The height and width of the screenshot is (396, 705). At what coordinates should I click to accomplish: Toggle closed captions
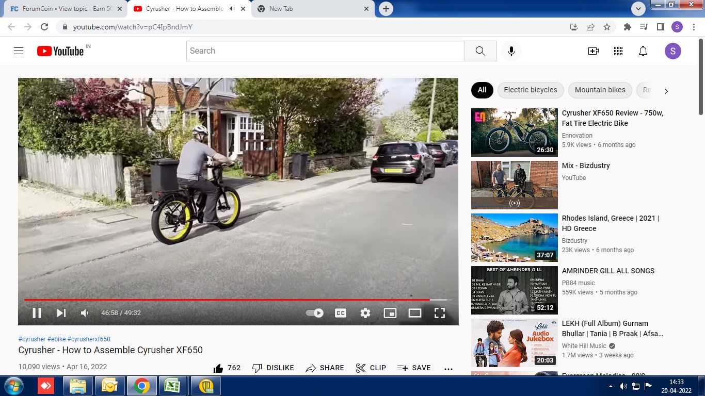[341, 313]
